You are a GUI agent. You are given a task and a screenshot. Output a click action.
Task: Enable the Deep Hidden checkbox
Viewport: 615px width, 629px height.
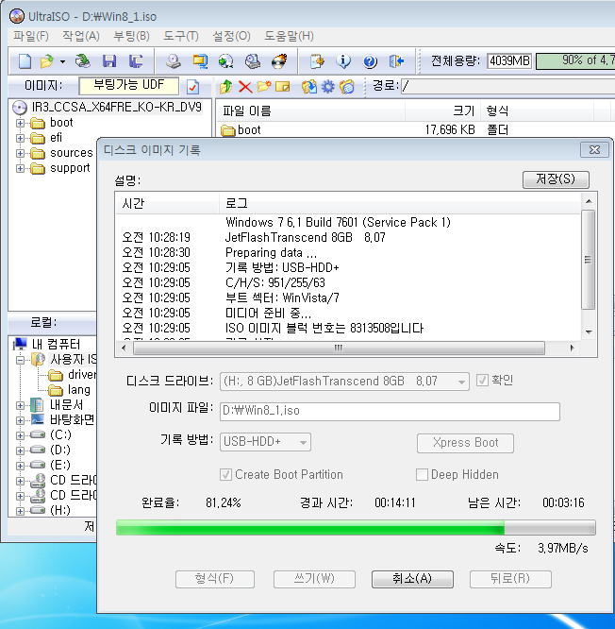click(422, 474)
